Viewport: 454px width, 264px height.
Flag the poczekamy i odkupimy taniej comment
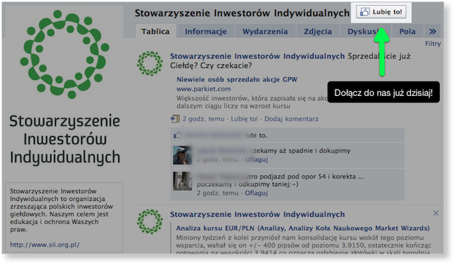pos(257,193)
